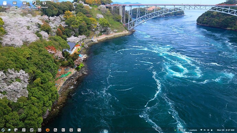This screenshot has height=133, width=237.
Task: Click the 8:27 AM clock
Action: 230,130
